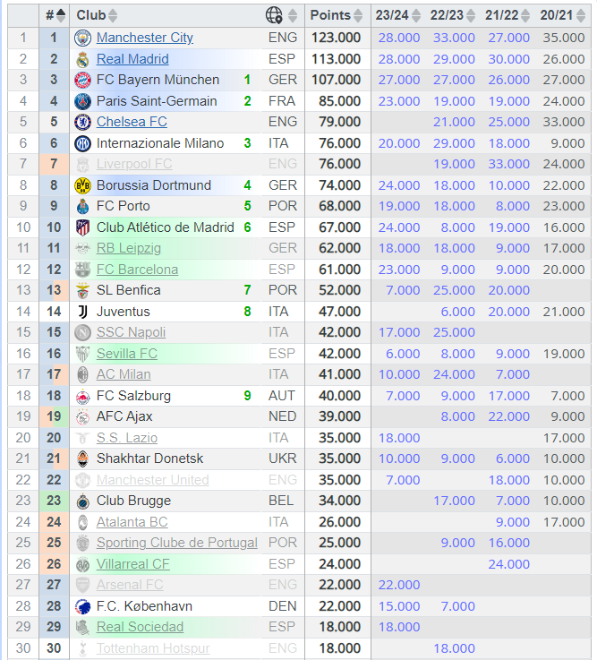The height and width of the screenshot is (660, 597).
Task: Open the Chelsea FC link
Action: 132,122
